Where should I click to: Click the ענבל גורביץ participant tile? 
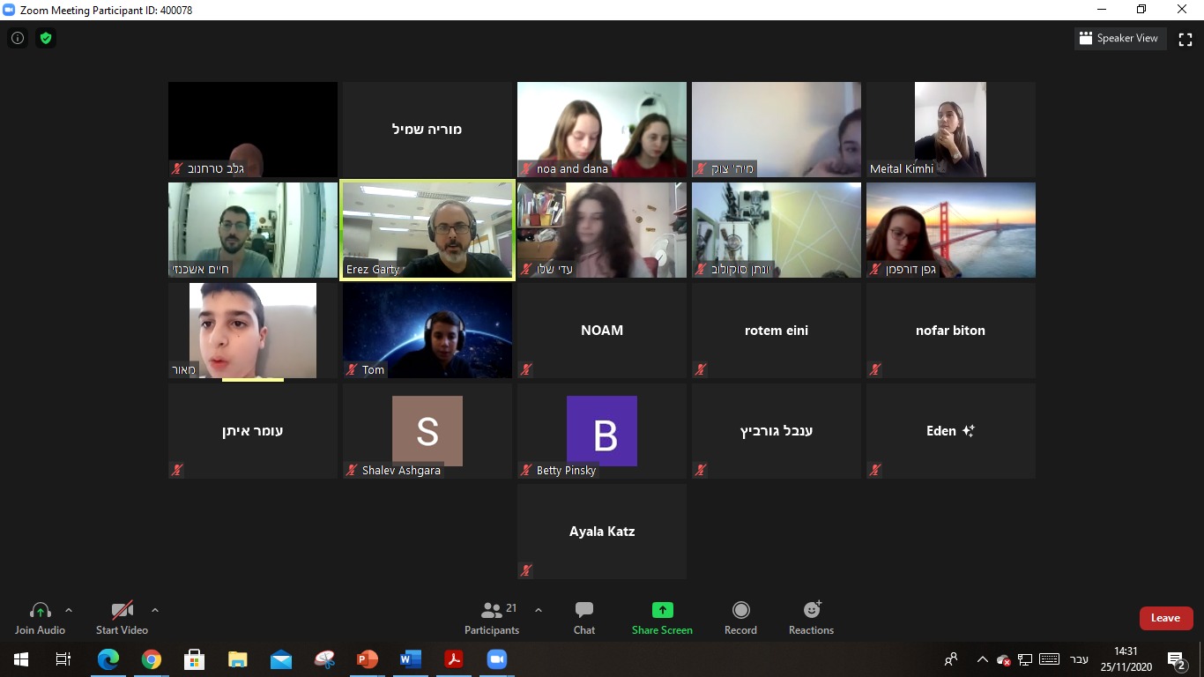pyautogui.click(x=777, y=431)
